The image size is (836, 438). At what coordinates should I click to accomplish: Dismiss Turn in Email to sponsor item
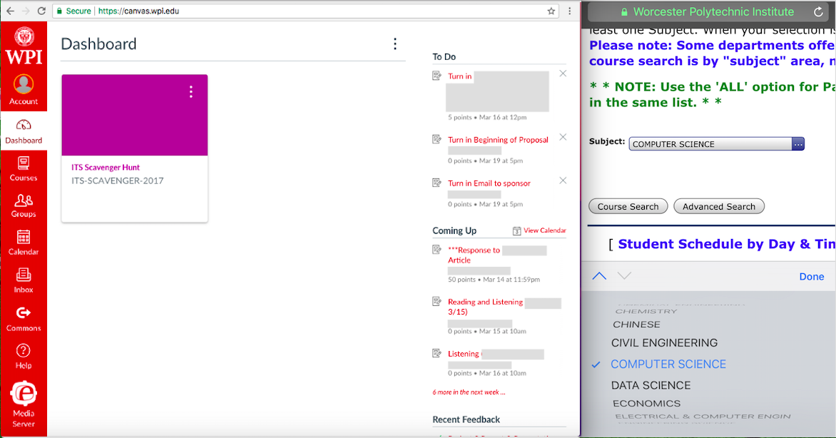coord(563,180)
